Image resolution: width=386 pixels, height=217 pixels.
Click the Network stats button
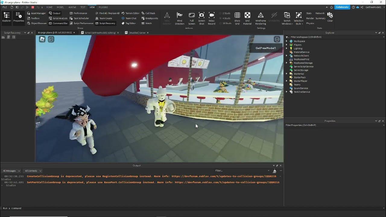coord(320,13)
